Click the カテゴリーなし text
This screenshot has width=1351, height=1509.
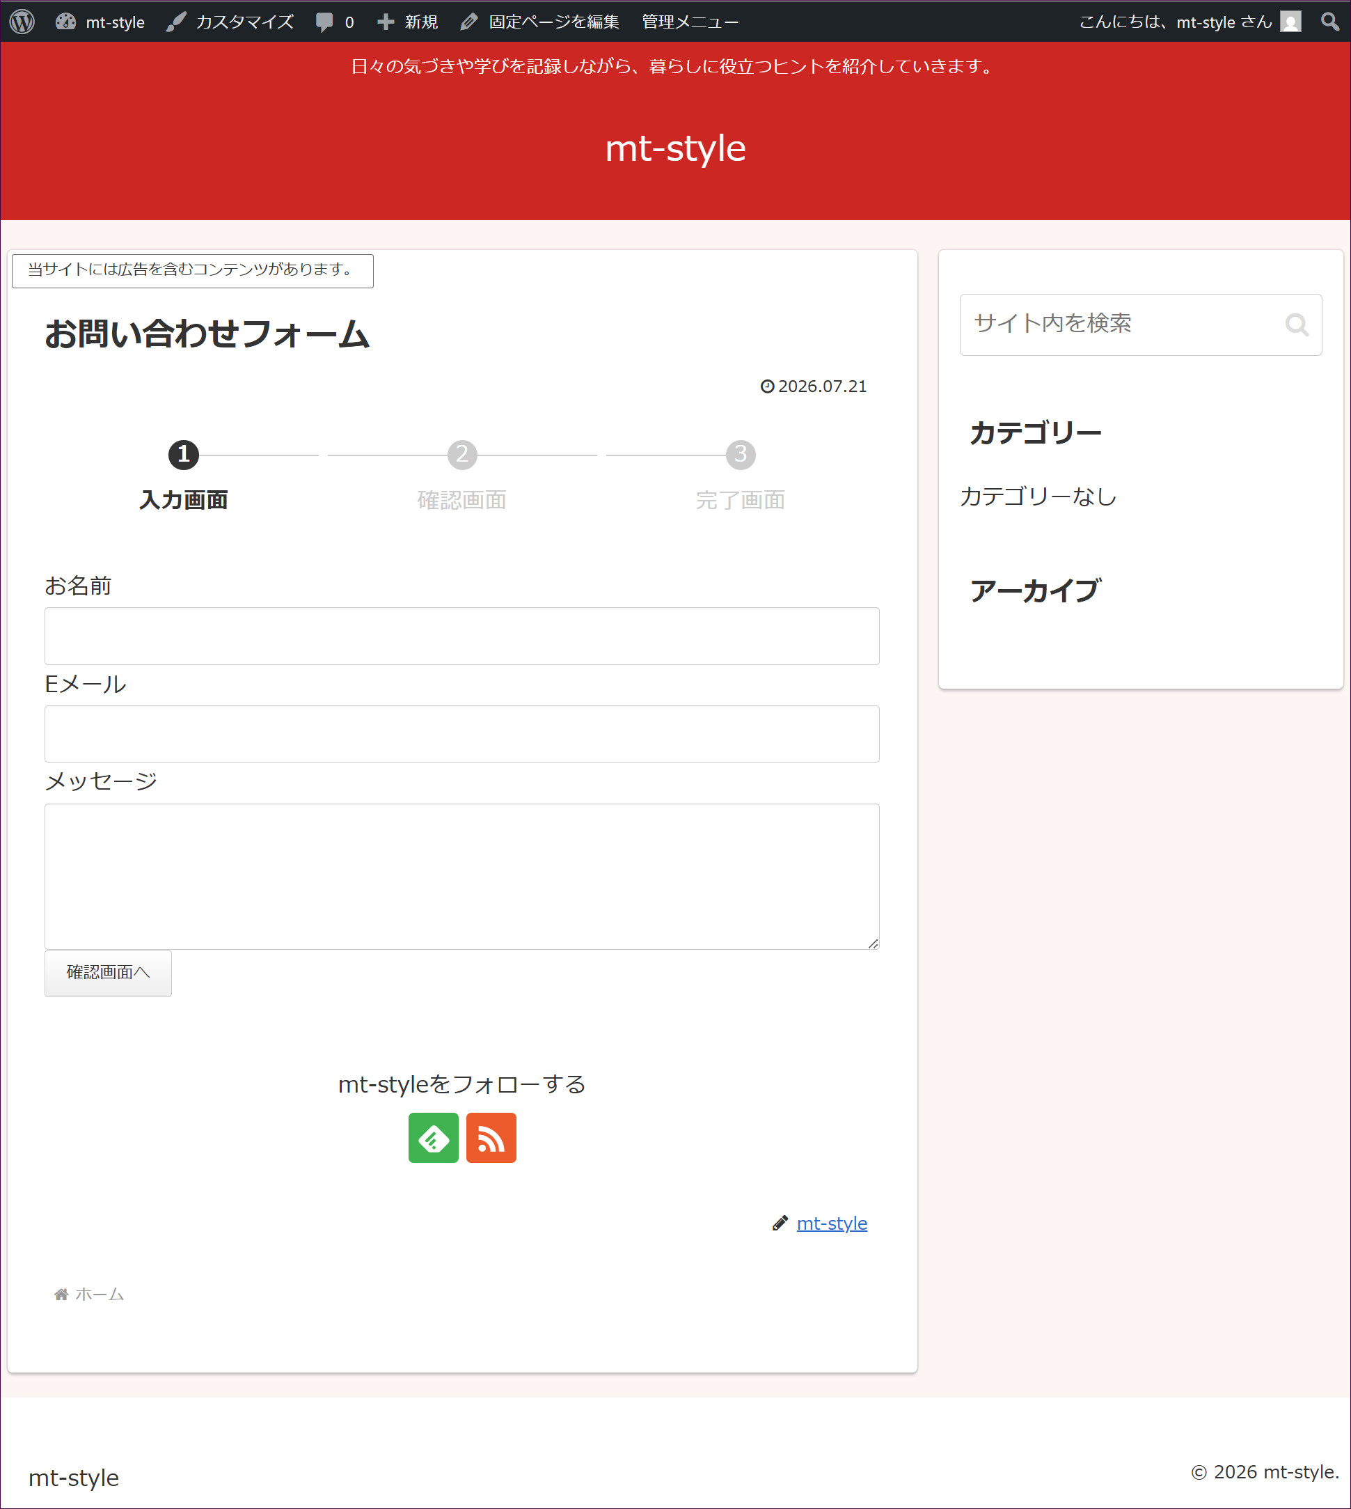(x=1038, y=496)
